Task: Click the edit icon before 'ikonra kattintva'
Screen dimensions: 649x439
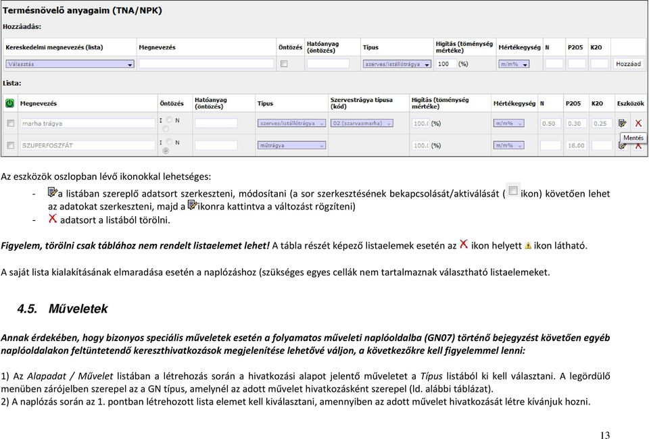Action: click(x=193, y=205)
